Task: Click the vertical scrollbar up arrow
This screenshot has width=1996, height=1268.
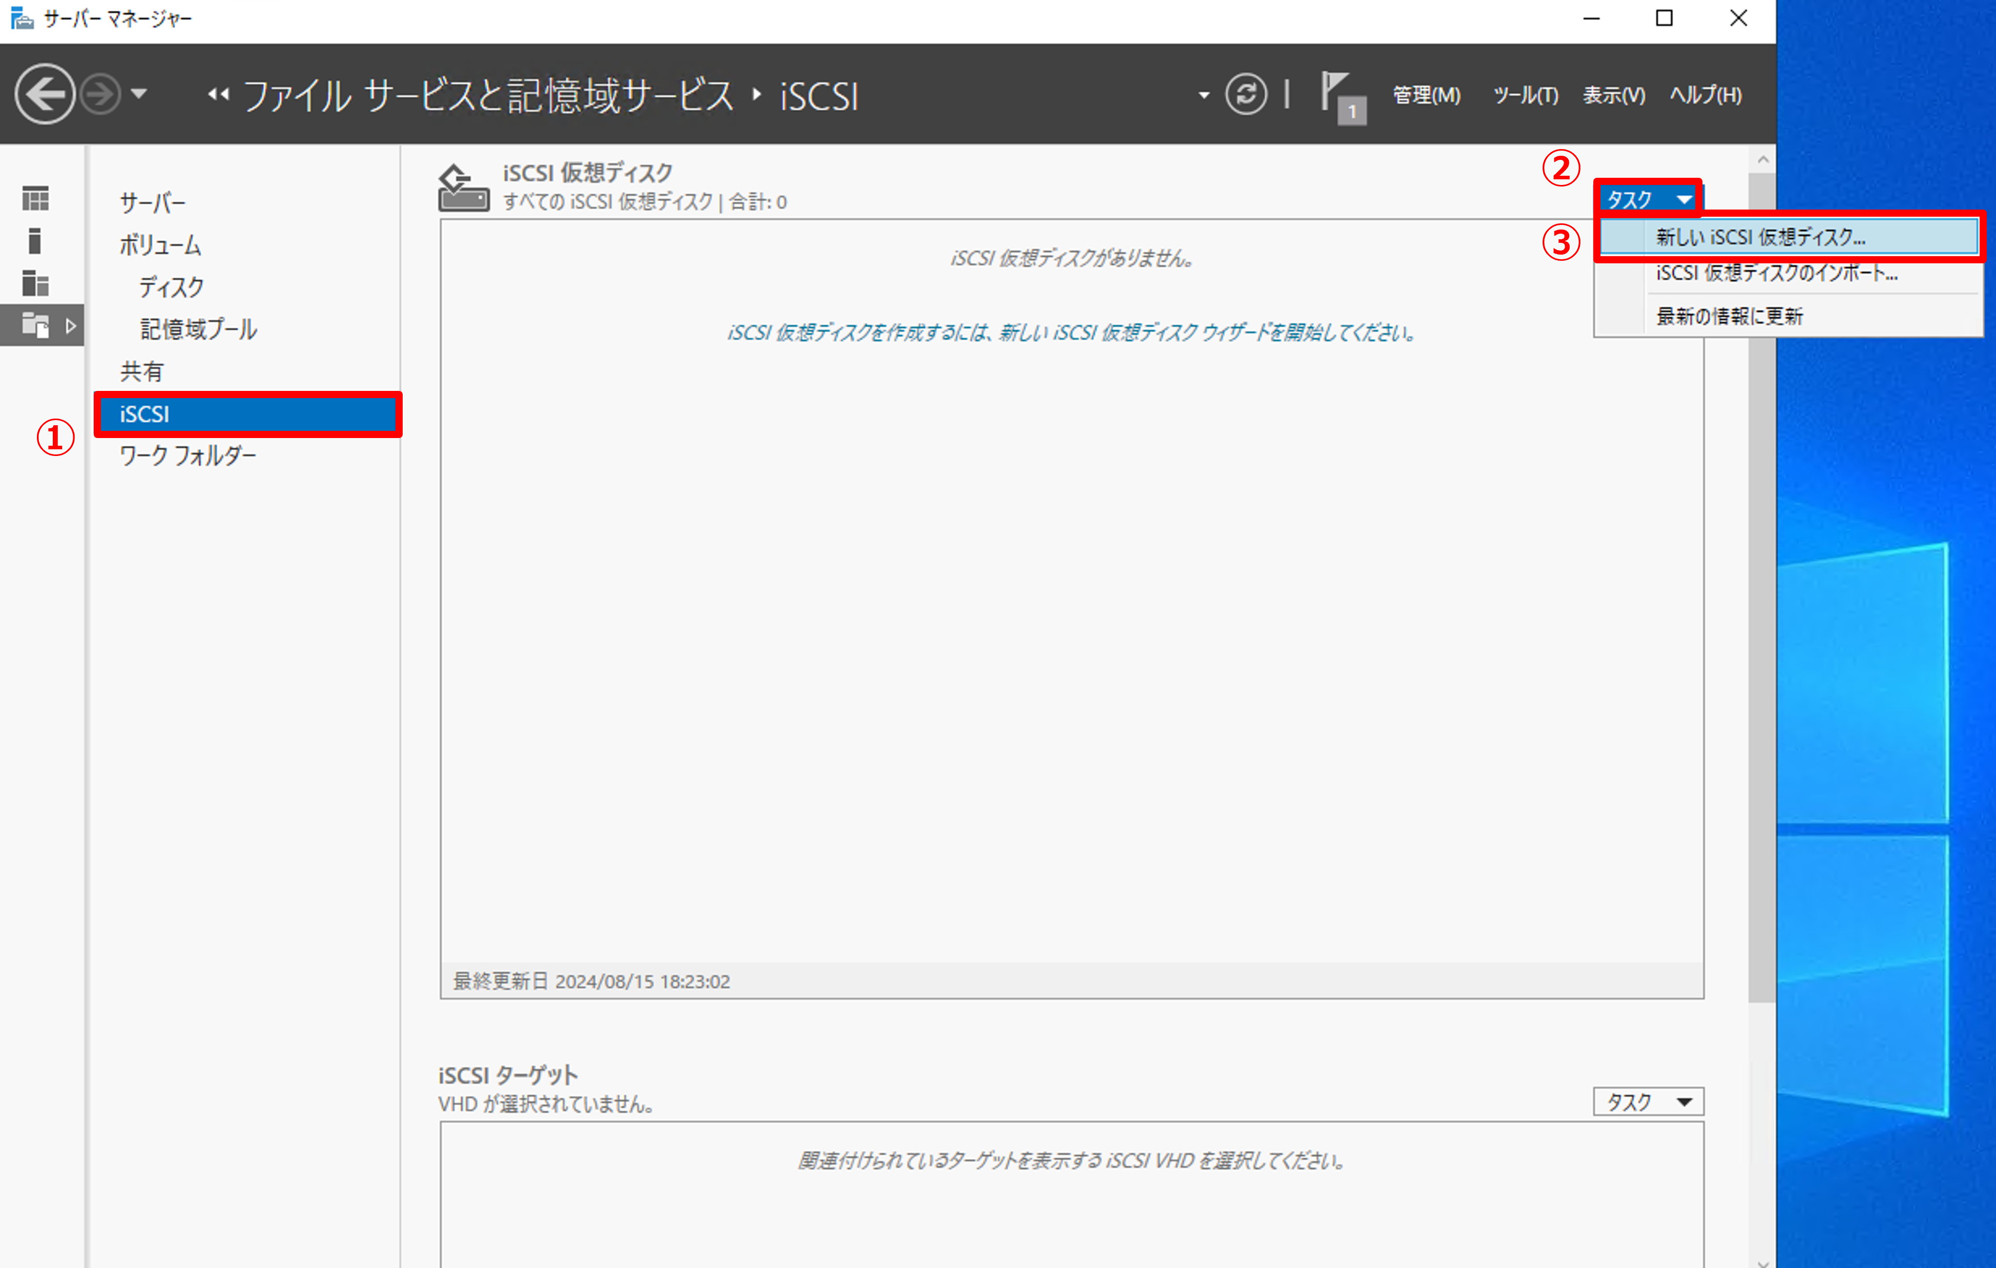Action: click(x=1762, y=159)
